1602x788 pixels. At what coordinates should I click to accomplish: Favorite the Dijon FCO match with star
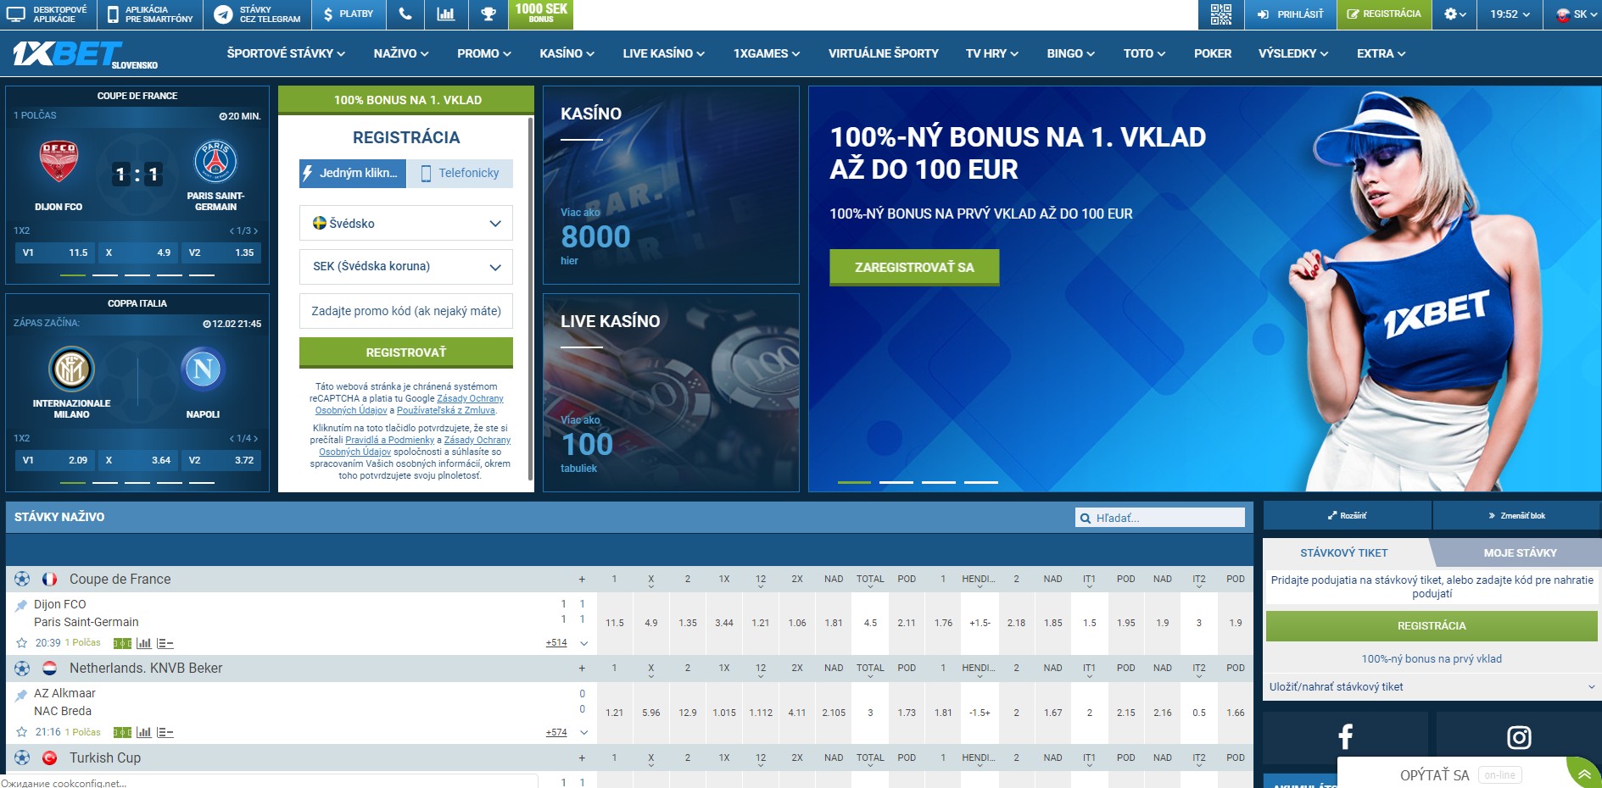coord(22,643)
